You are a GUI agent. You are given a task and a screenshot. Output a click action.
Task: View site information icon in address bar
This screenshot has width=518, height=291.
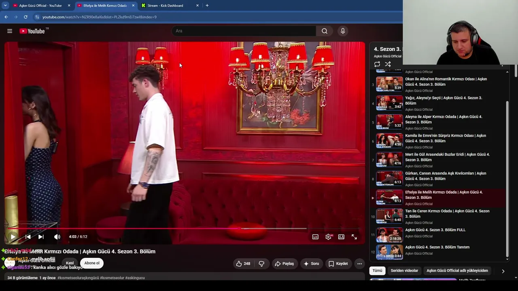click(x=37, y=17)
